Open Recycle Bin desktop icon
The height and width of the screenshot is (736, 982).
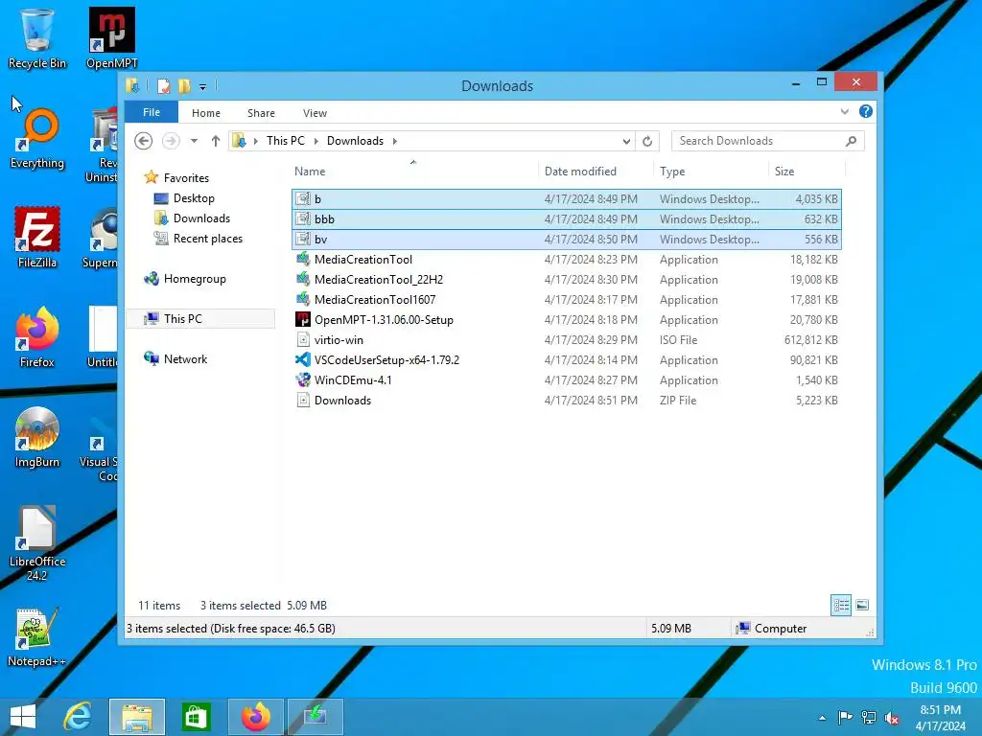(x=37, y=38)
